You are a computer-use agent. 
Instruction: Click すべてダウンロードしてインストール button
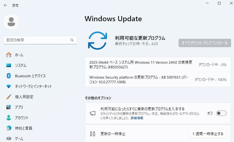205,43
